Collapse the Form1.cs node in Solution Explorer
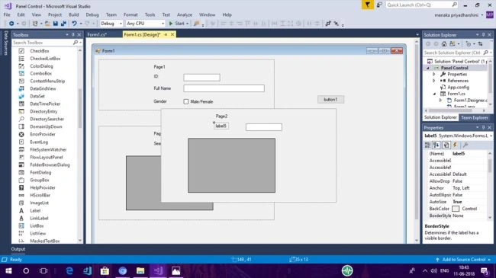Viewport: 496px width, 278px height. tap(434, 94)
